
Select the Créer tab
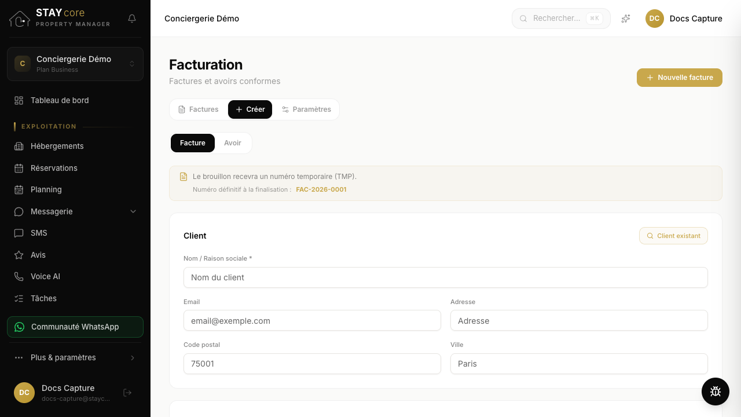pos(250,109)
